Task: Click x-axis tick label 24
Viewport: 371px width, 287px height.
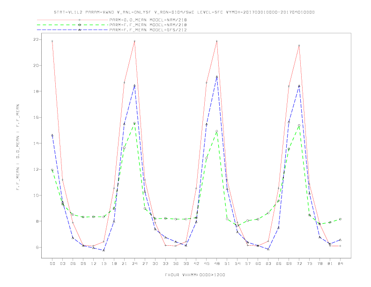Action: 134,264
